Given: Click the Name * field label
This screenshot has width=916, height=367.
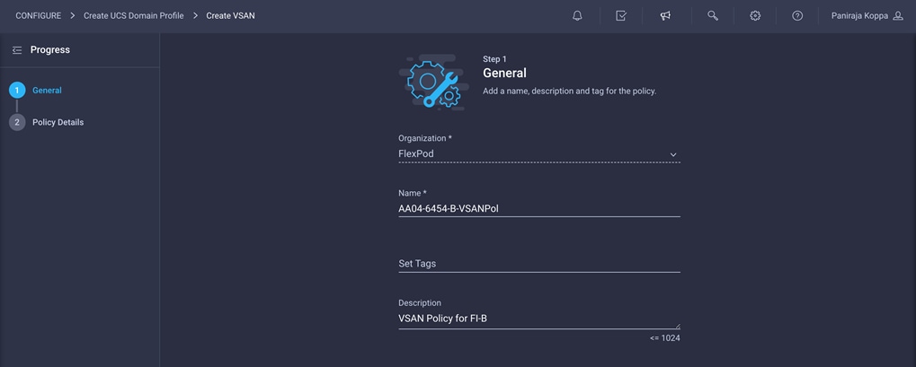Looking at the screenshot, I should (x=413, y=193).
